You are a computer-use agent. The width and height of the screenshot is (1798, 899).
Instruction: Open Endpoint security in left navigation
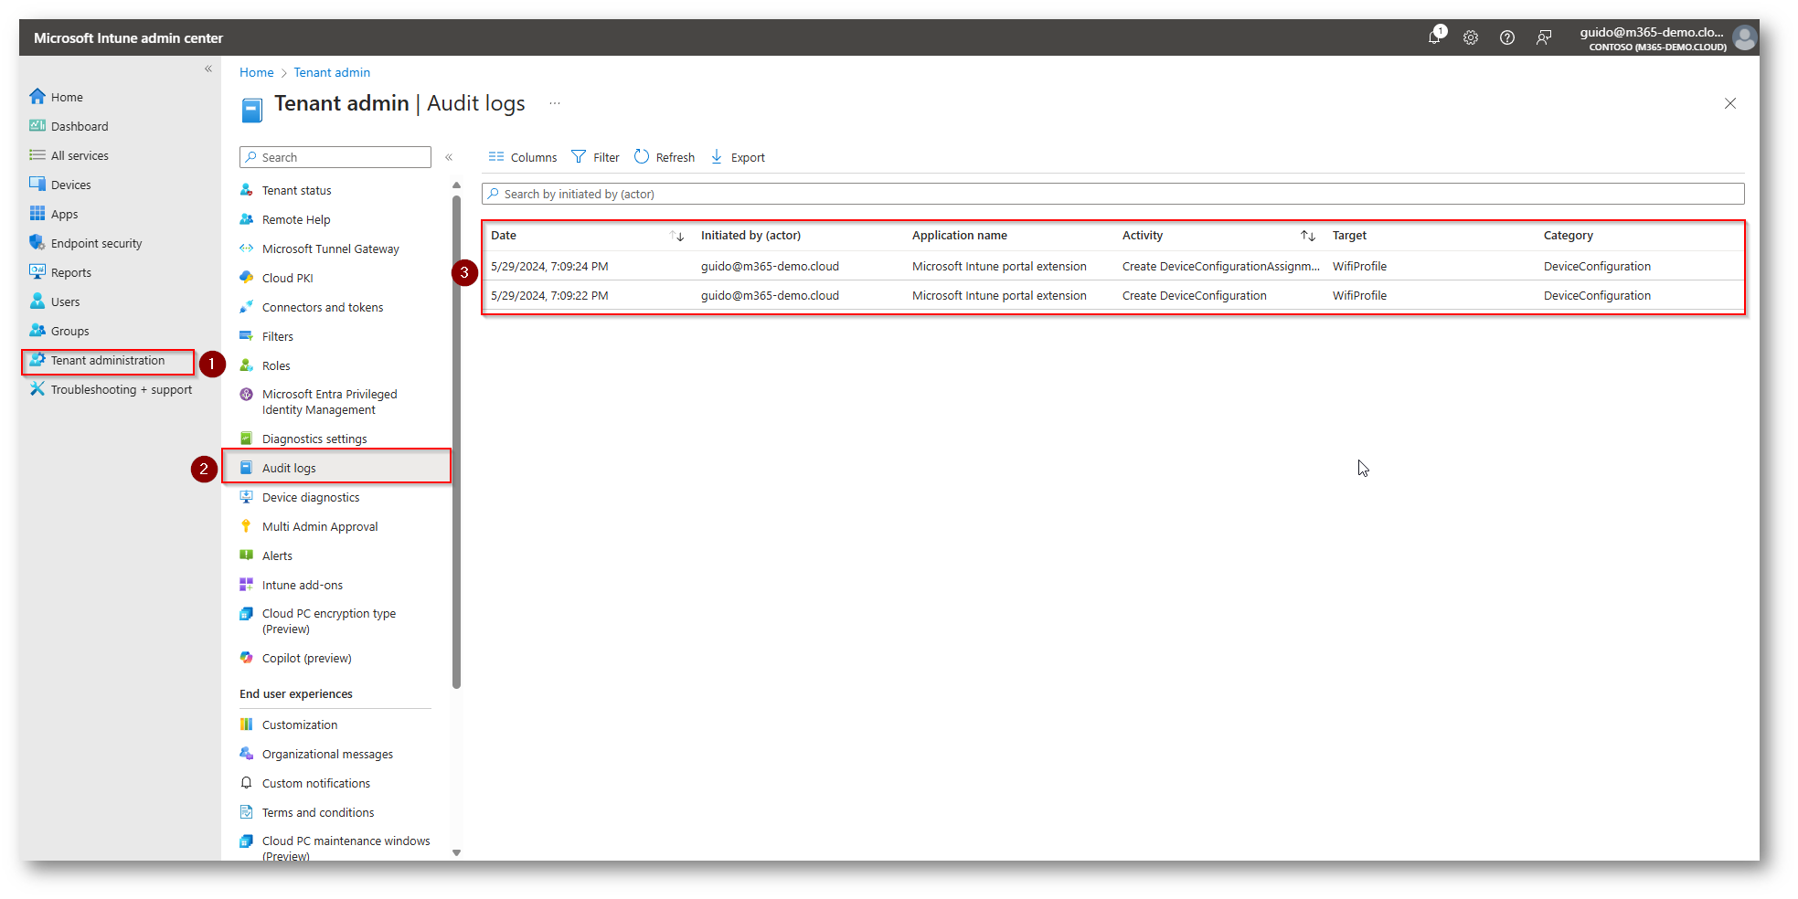(96, 243)
